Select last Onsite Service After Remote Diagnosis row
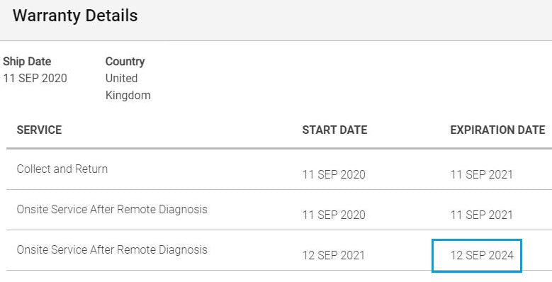The width and height of the screenshot is (552, 282). tap(279, 250)
